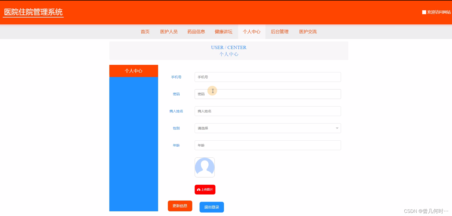
Task: Switch to the 个人中心 tab
Action: pyautogui.click(x=252, y=32)
